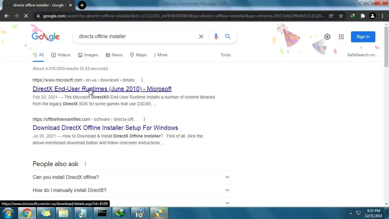
Task: Open the Chrome three-dot menu
Action: point(382,16)
